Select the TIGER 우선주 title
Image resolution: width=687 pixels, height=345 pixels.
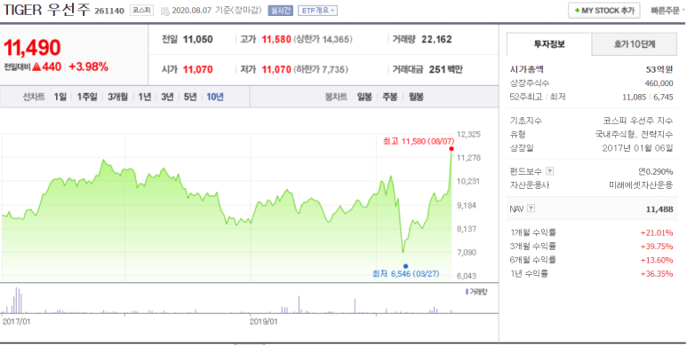coord(46,11)
